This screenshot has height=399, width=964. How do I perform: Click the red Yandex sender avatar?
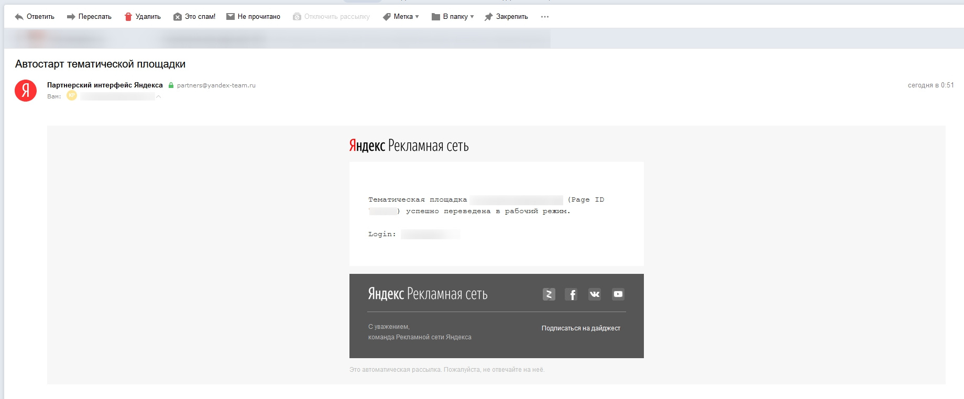tap(26, 91)
